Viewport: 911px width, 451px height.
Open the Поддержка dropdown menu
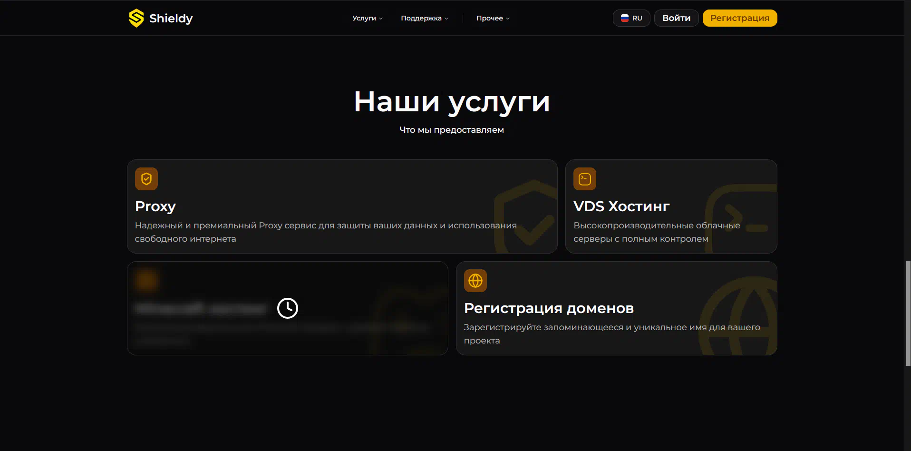(424, 18)
